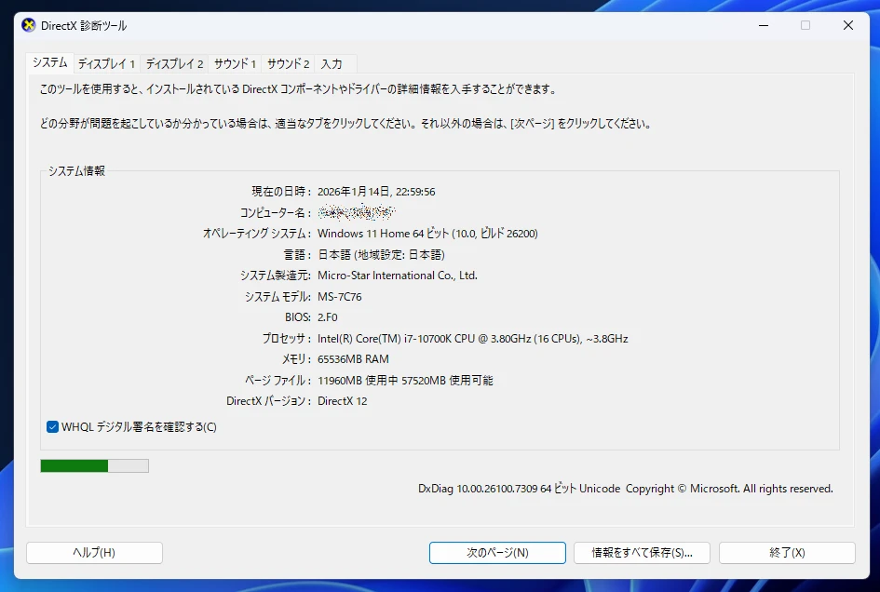Click 情報をすべて保存(S)... to save the info
The width and height of the screenshot is (880, 592).
coord(642,553)
